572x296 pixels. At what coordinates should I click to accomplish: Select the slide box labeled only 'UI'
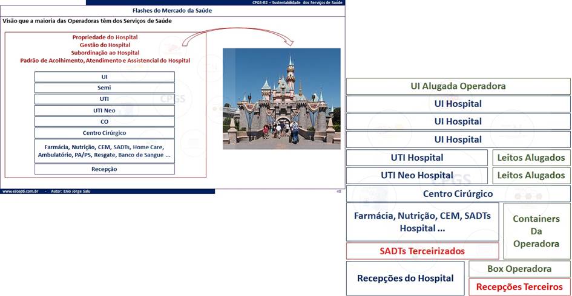(105, 77)
